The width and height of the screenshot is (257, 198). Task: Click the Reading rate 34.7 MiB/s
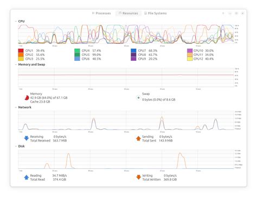tap(60, 176)
